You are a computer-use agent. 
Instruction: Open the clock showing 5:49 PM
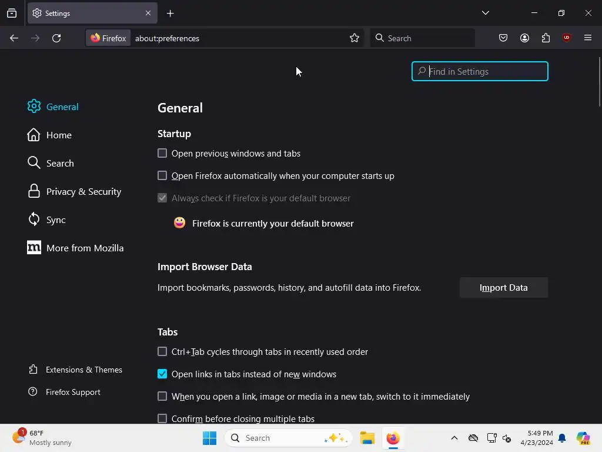pyautogui.click(x=536, y=438)
